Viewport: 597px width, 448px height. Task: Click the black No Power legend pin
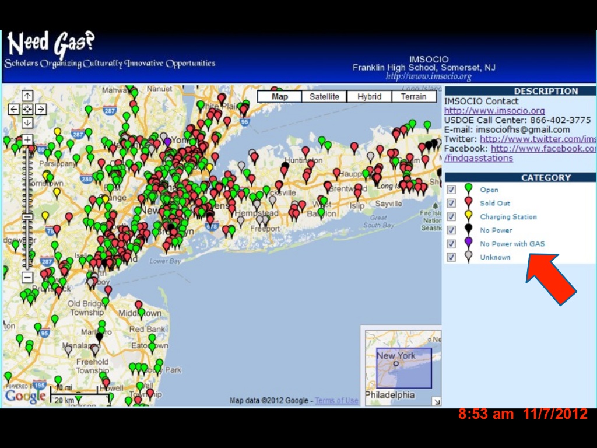click(x=468, y=230)
